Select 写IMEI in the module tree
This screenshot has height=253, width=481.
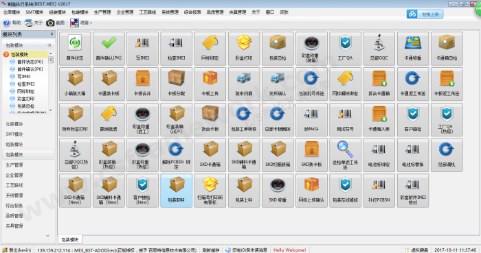pos(23,77)
